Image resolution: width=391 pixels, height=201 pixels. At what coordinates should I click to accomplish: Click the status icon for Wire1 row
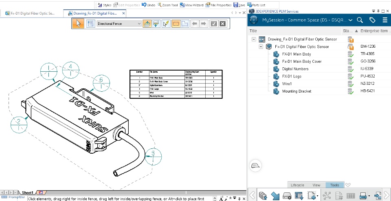tap(351, 84)
